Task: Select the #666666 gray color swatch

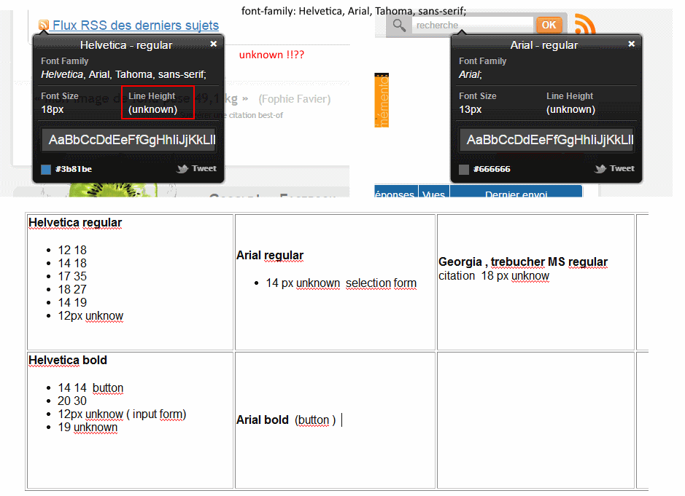Action: [x=464, y=169]
